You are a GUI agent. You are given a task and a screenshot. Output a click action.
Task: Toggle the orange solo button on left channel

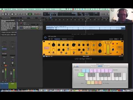[x=6, y=66]
